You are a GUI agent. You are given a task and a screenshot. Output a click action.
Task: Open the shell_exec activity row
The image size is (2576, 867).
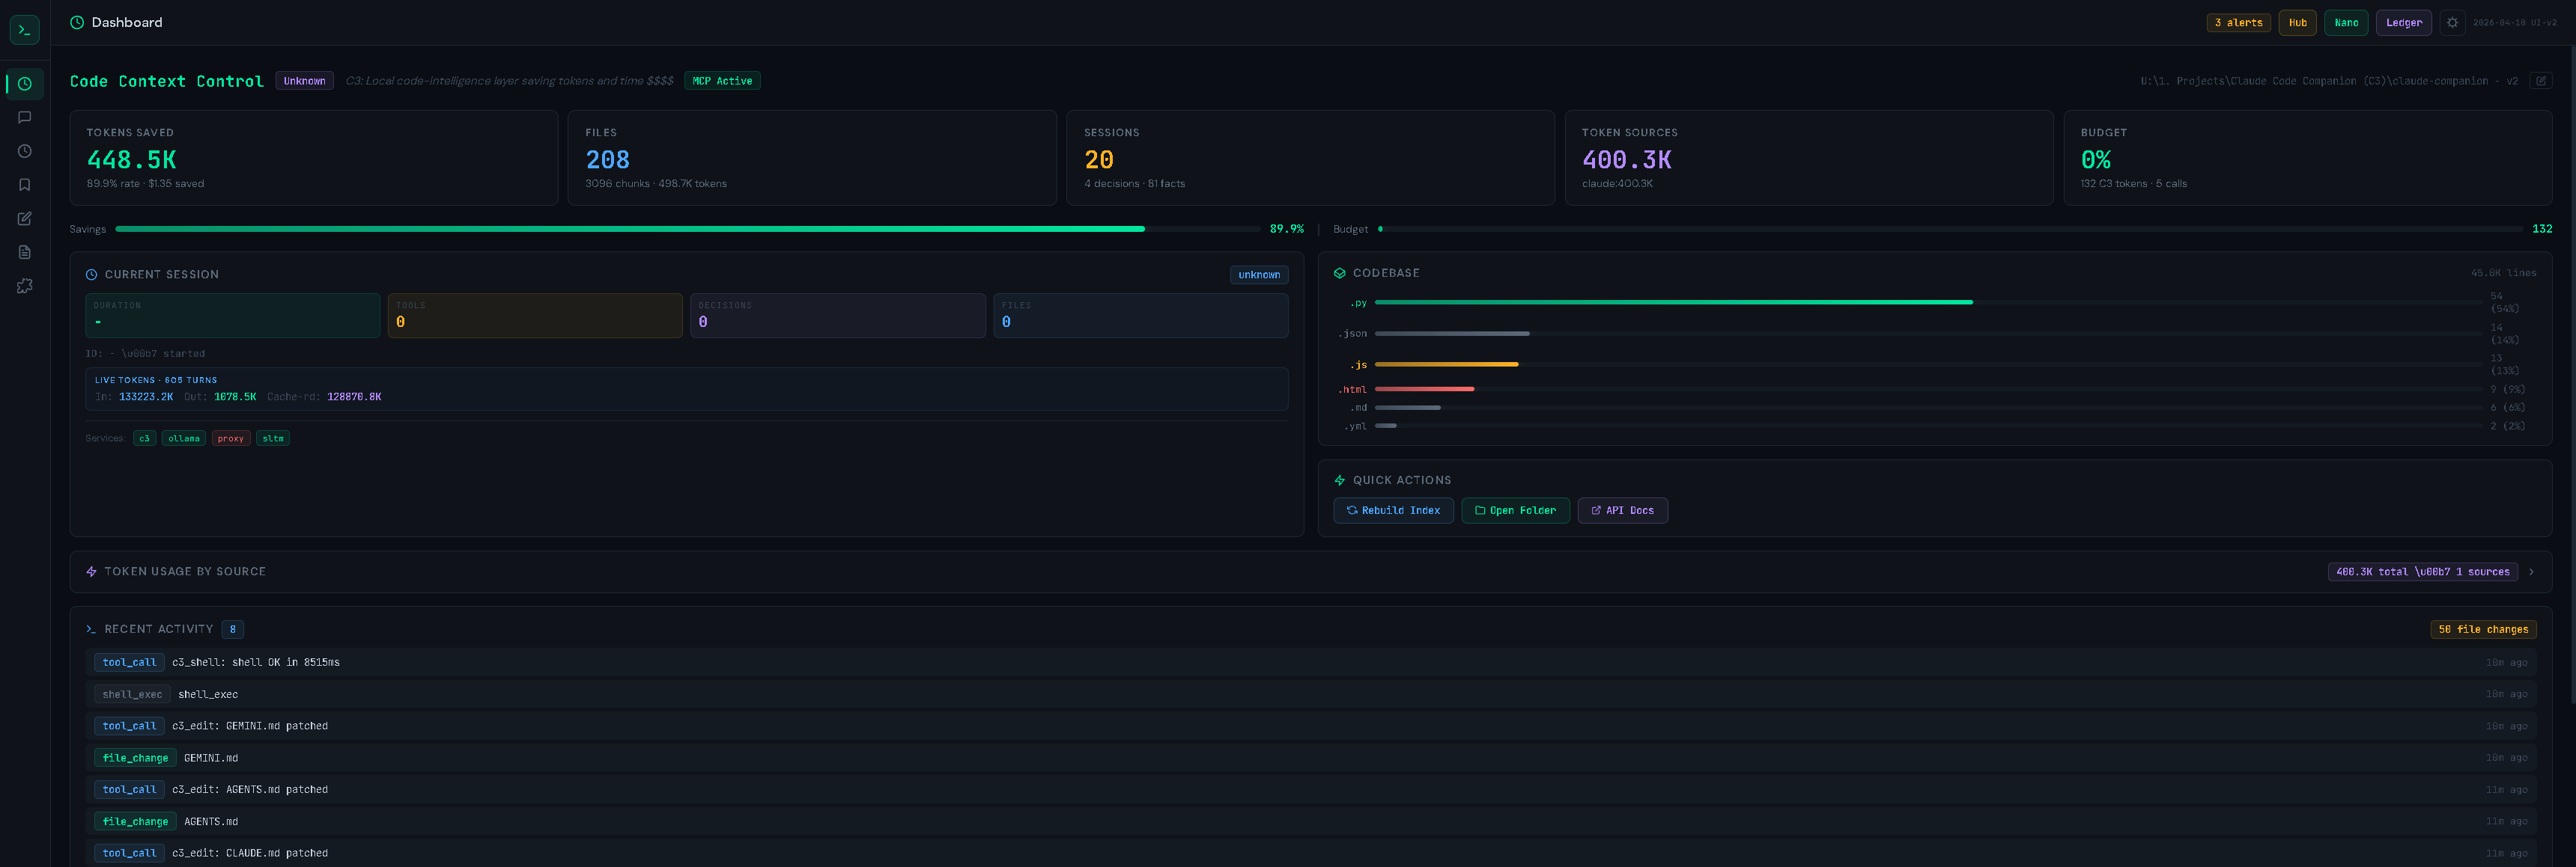pyautogui.click(x=1311, y=694)
